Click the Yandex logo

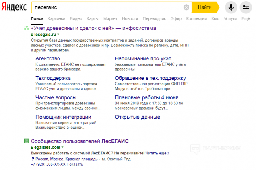point(14,7)
